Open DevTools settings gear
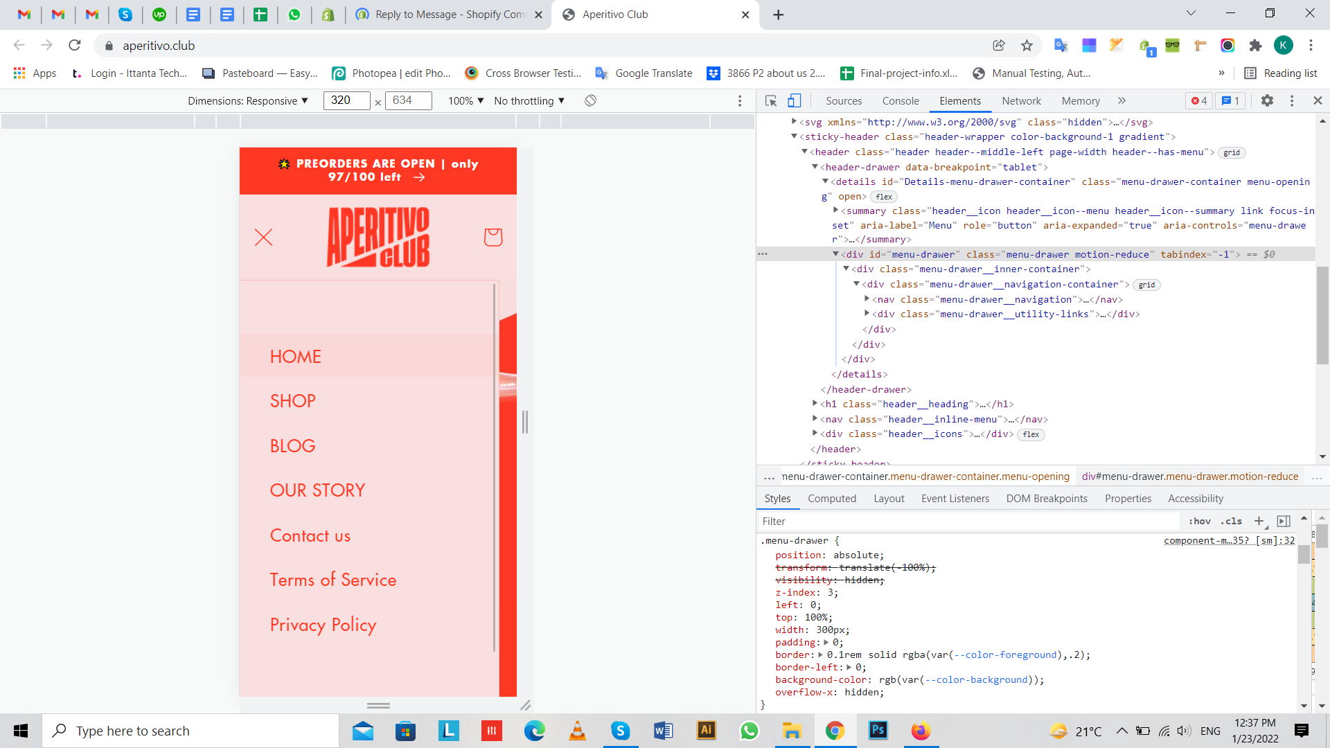This screenshot has height=748, width=1330. click(x=1267, y=101)
